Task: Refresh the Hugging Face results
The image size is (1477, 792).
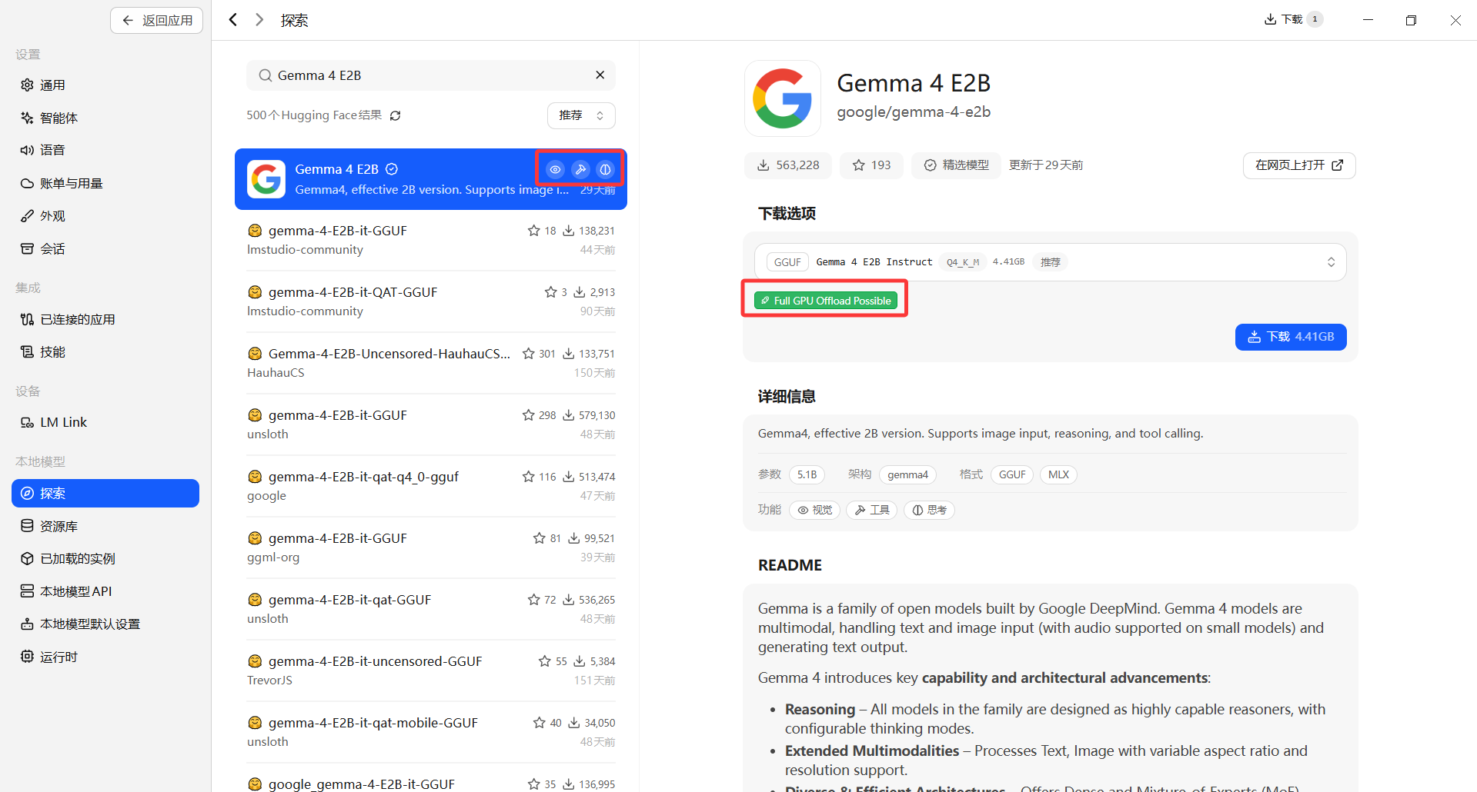Action: click(x=396, y=115)
